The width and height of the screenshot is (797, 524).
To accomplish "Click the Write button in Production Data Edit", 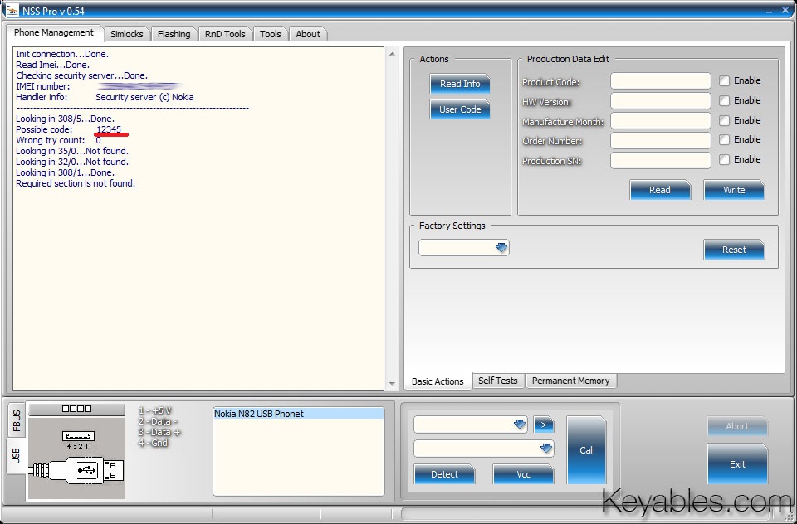I will [x=734, y=190].
